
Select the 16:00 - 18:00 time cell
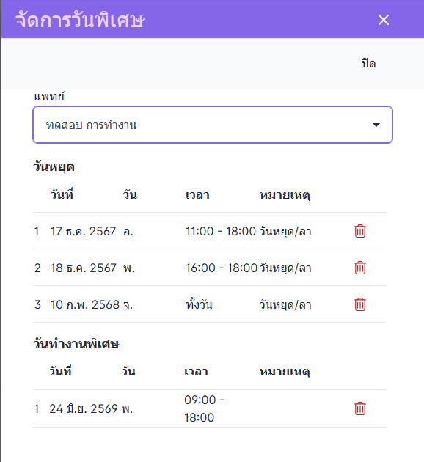[x=222, y=268]
